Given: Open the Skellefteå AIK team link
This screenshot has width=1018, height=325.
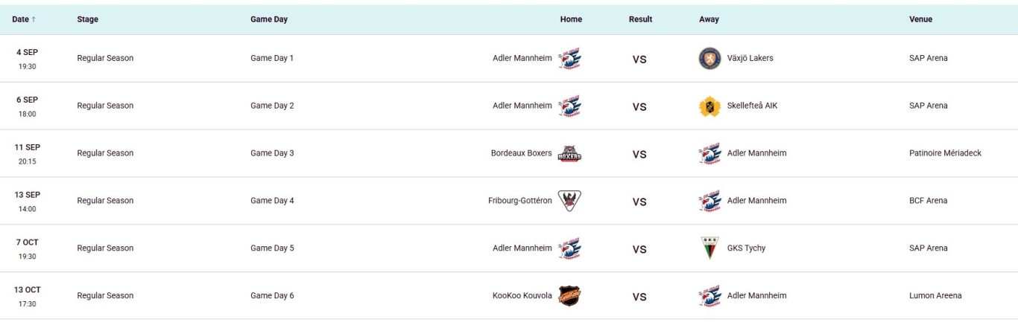Looking at the screenshot, I should pyautogui.click(x=752, y=106).
